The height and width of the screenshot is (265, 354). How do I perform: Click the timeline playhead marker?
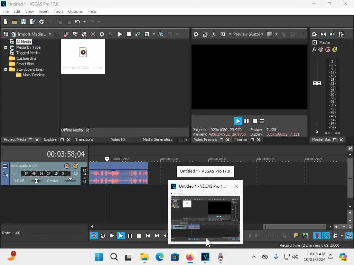[107, 159]
